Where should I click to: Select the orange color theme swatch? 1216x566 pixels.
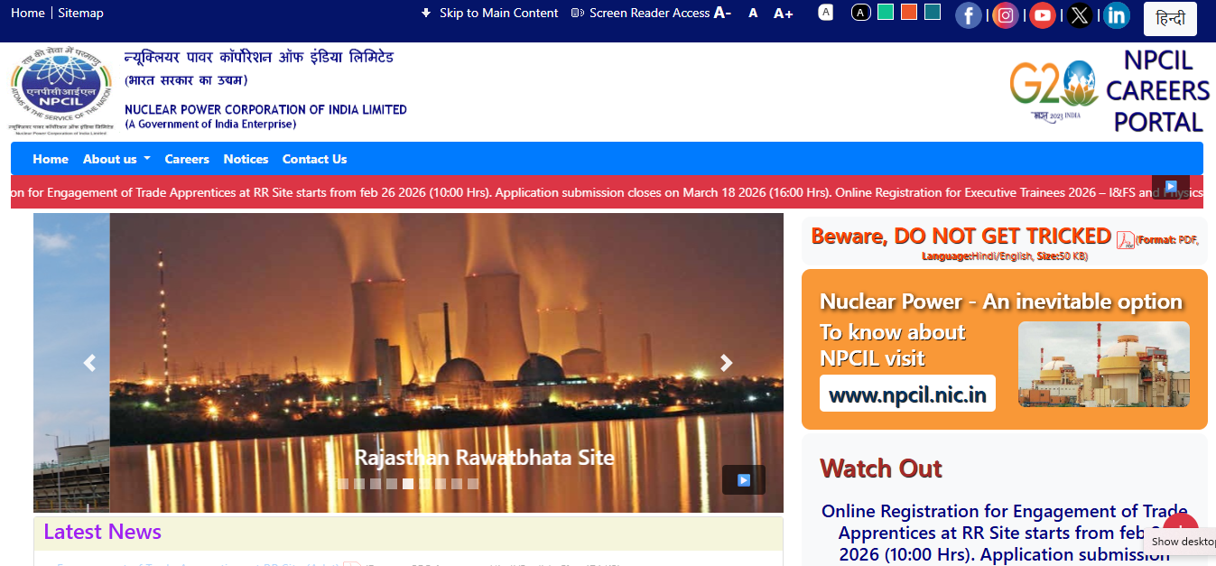(x=909, y=12)
